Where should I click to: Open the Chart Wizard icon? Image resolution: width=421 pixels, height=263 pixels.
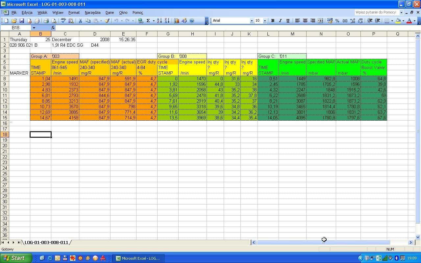coord(177,21)
